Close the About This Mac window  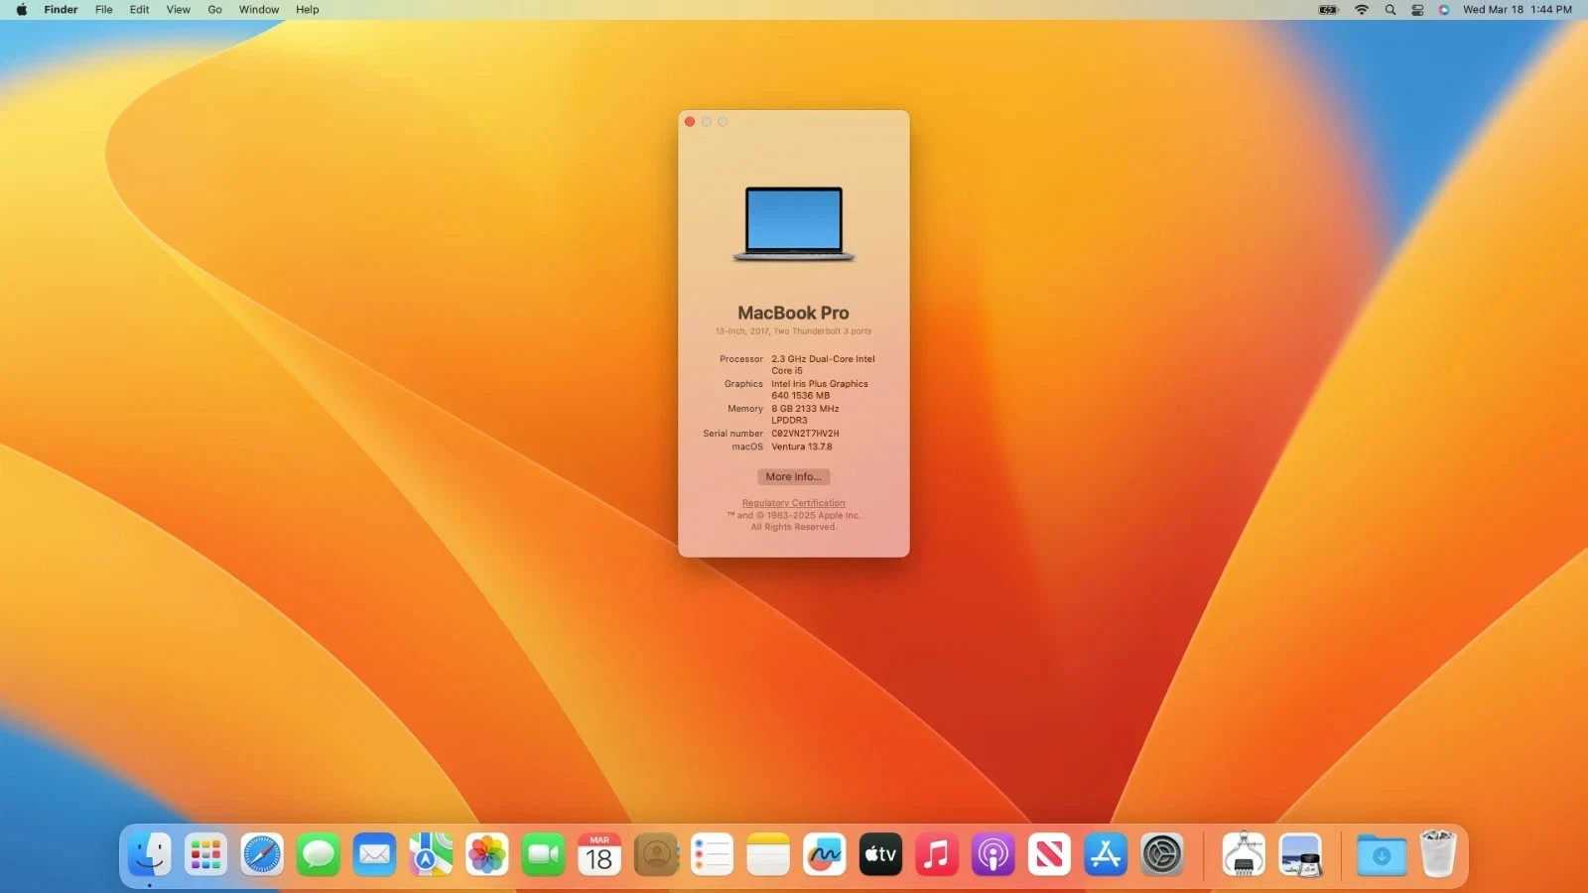690,122
